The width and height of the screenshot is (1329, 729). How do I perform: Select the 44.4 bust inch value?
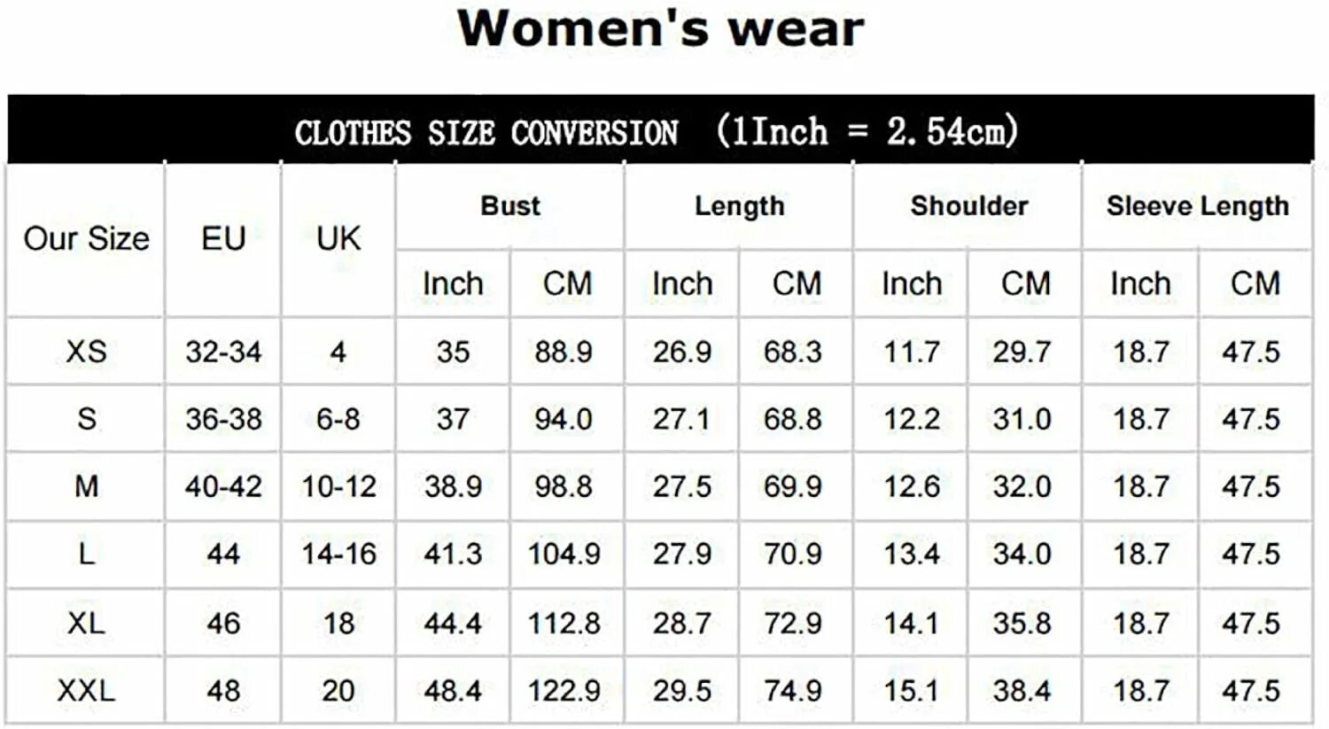[x=453, y=623]
